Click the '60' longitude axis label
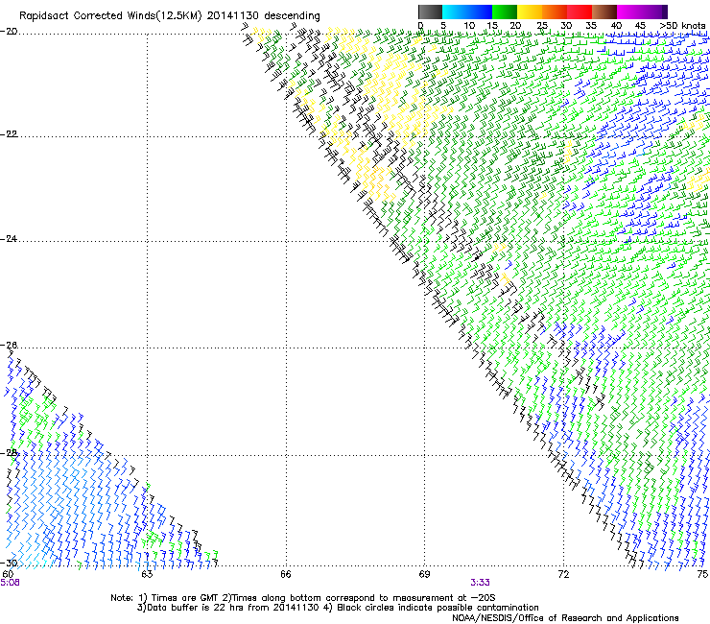This screenshot has height=624, width=710. click(8, 574)
